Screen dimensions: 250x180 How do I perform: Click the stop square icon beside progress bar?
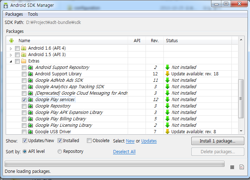232,167
